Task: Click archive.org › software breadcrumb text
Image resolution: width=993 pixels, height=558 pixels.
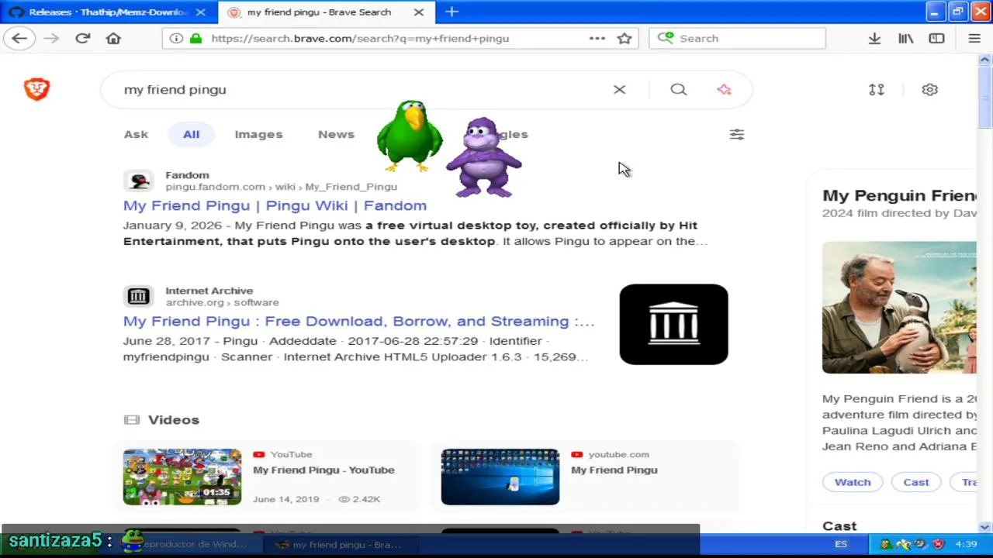Action: [x=222, y=302]
